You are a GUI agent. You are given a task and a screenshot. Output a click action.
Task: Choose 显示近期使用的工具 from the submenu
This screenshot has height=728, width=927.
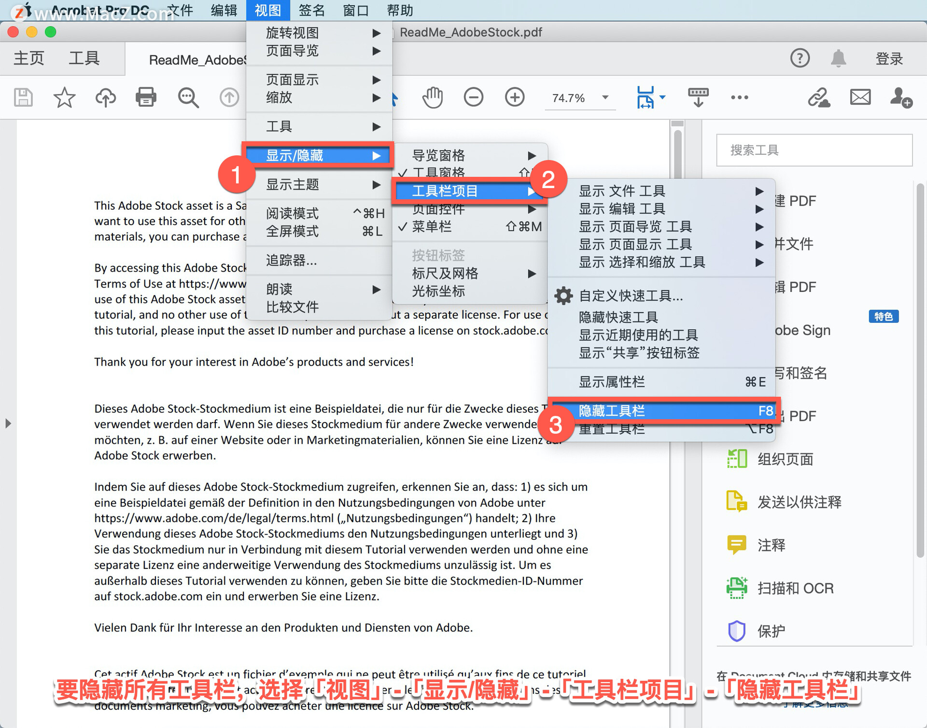(x=661, y=335)
